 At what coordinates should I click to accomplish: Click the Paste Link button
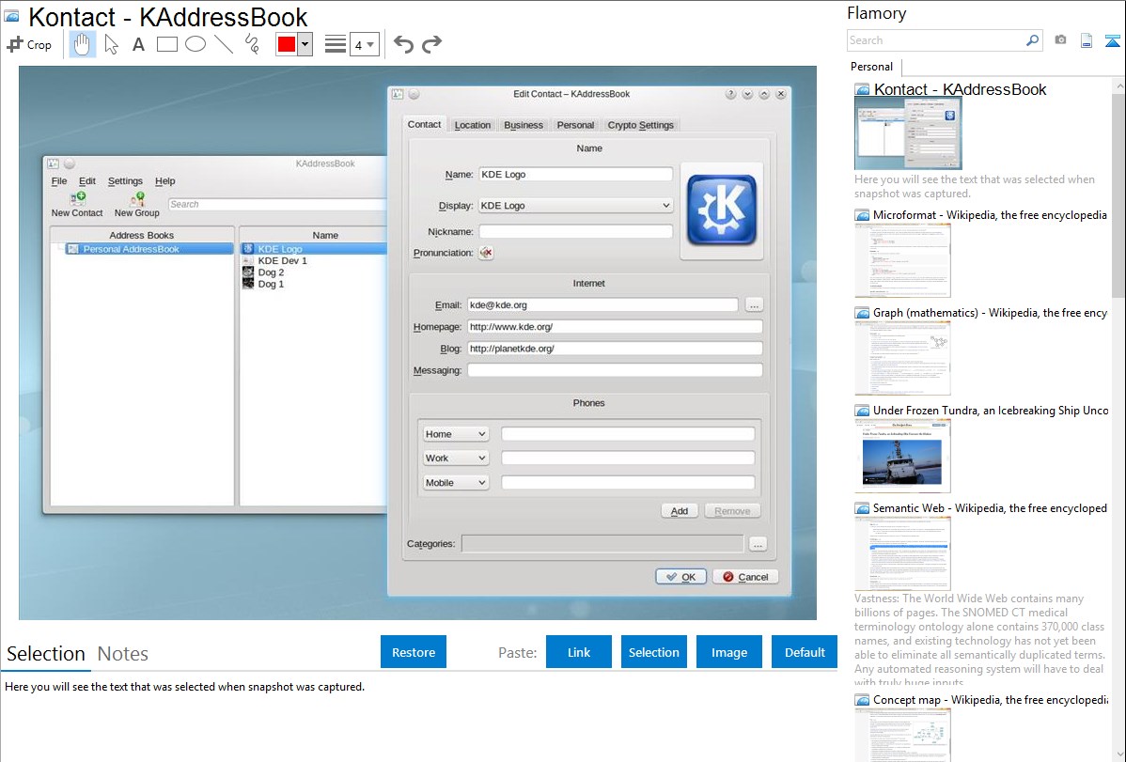(579, 652)
